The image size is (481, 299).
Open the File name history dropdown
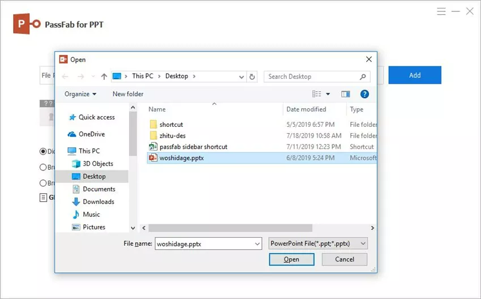pos(257,244)
